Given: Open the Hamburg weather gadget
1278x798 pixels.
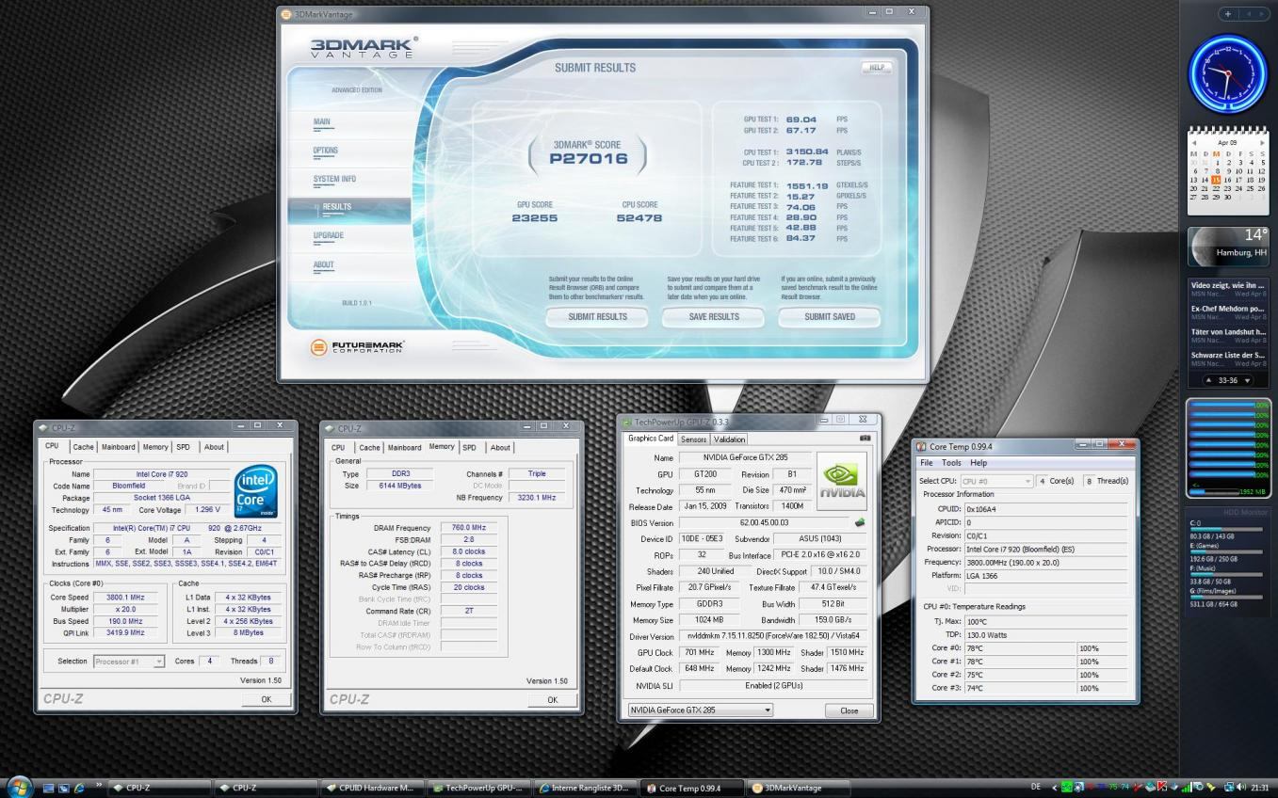Looking at the screenshot, I should 1228,247.
